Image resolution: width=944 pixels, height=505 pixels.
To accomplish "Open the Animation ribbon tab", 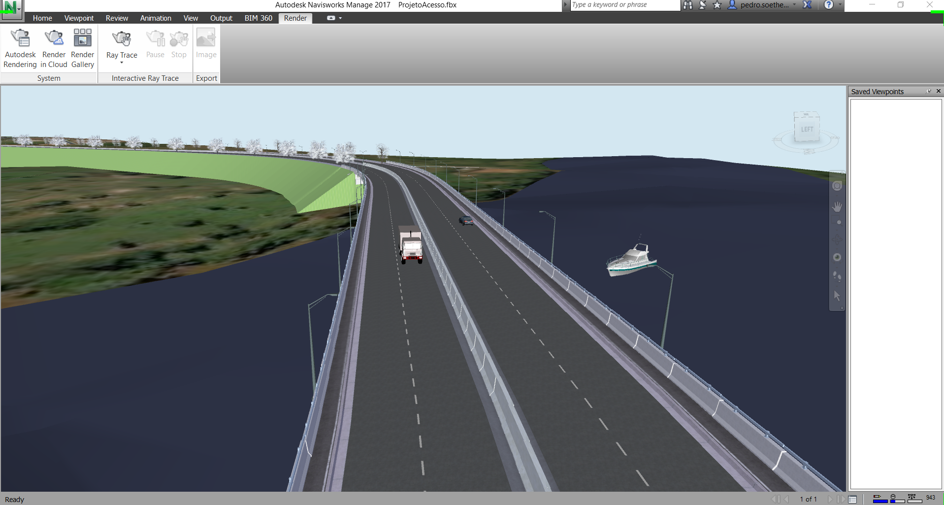I will [x=156, y=18].
